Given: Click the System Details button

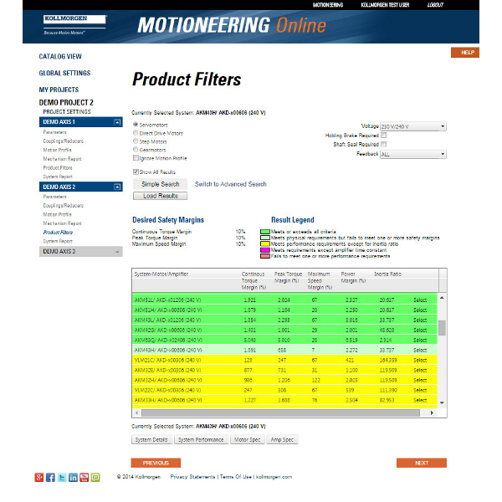Looking at the screenshot, I should [151, 439].
